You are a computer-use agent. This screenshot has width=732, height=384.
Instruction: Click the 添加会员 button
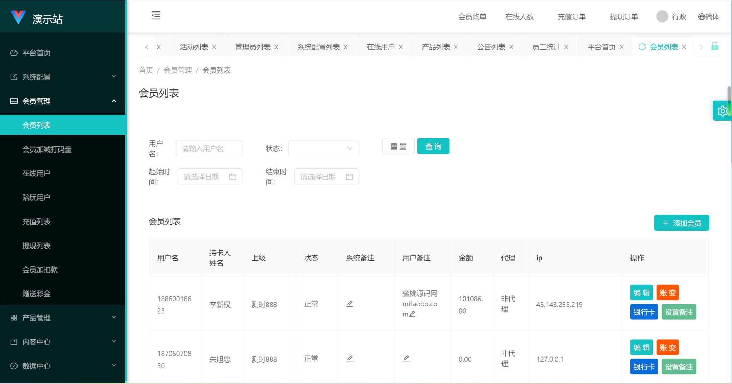pos(682,223)
